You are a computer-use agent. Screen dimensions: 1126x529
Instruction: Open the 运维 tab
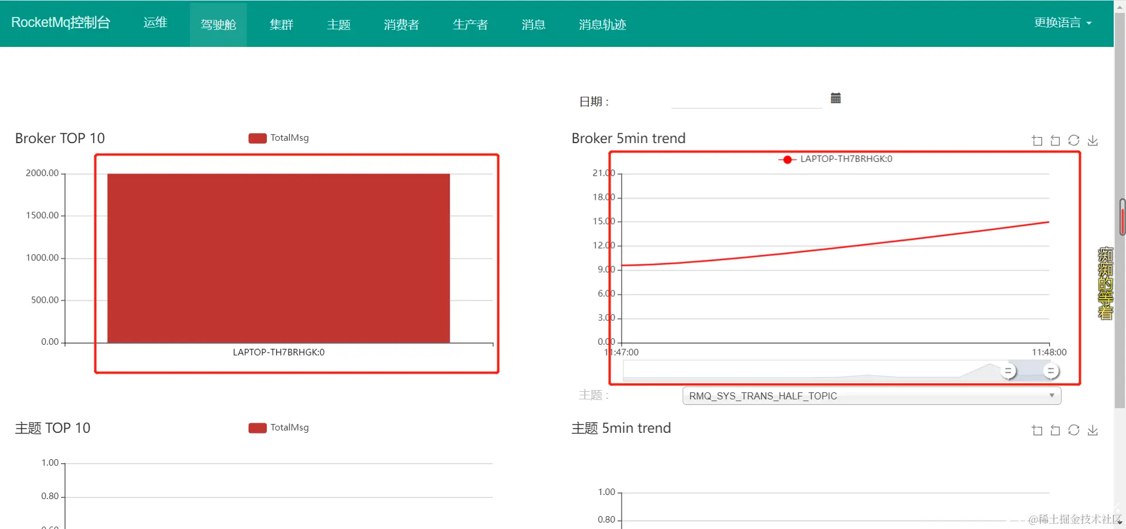point(155,23)
